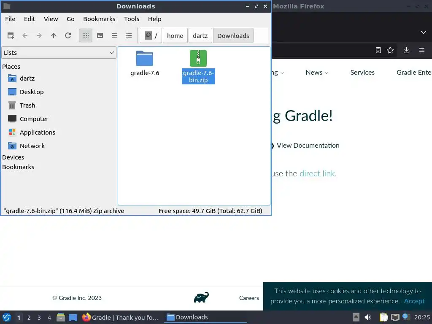432x324 pixels.
Task: Open the Help menu
Action: (154, 19)
